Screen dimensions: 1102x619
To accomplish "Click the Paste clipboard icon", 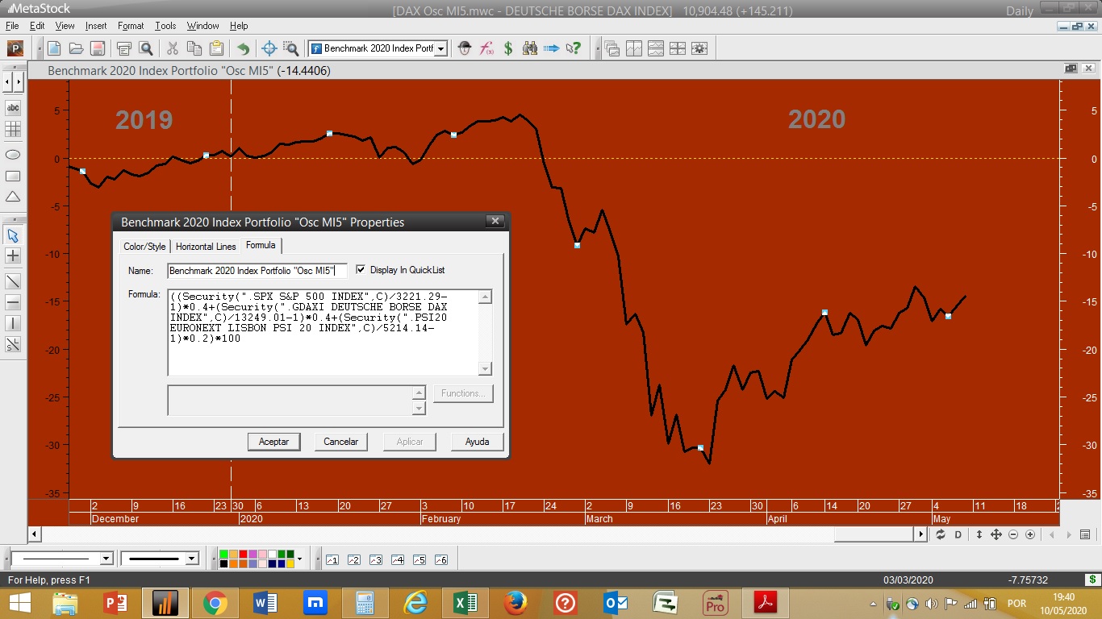I will point(215,48).
